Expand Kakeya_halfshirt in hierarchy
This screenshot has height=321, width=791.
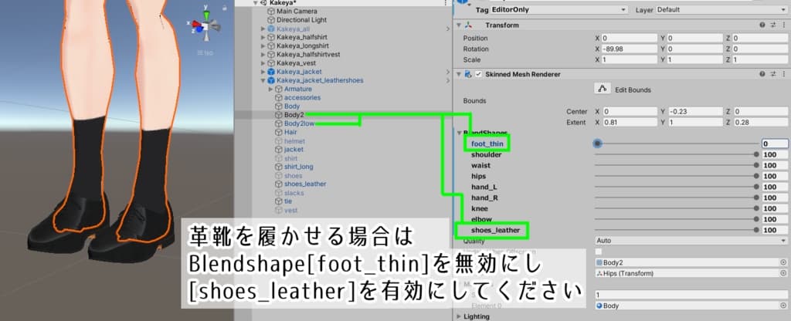pos(263,37)
